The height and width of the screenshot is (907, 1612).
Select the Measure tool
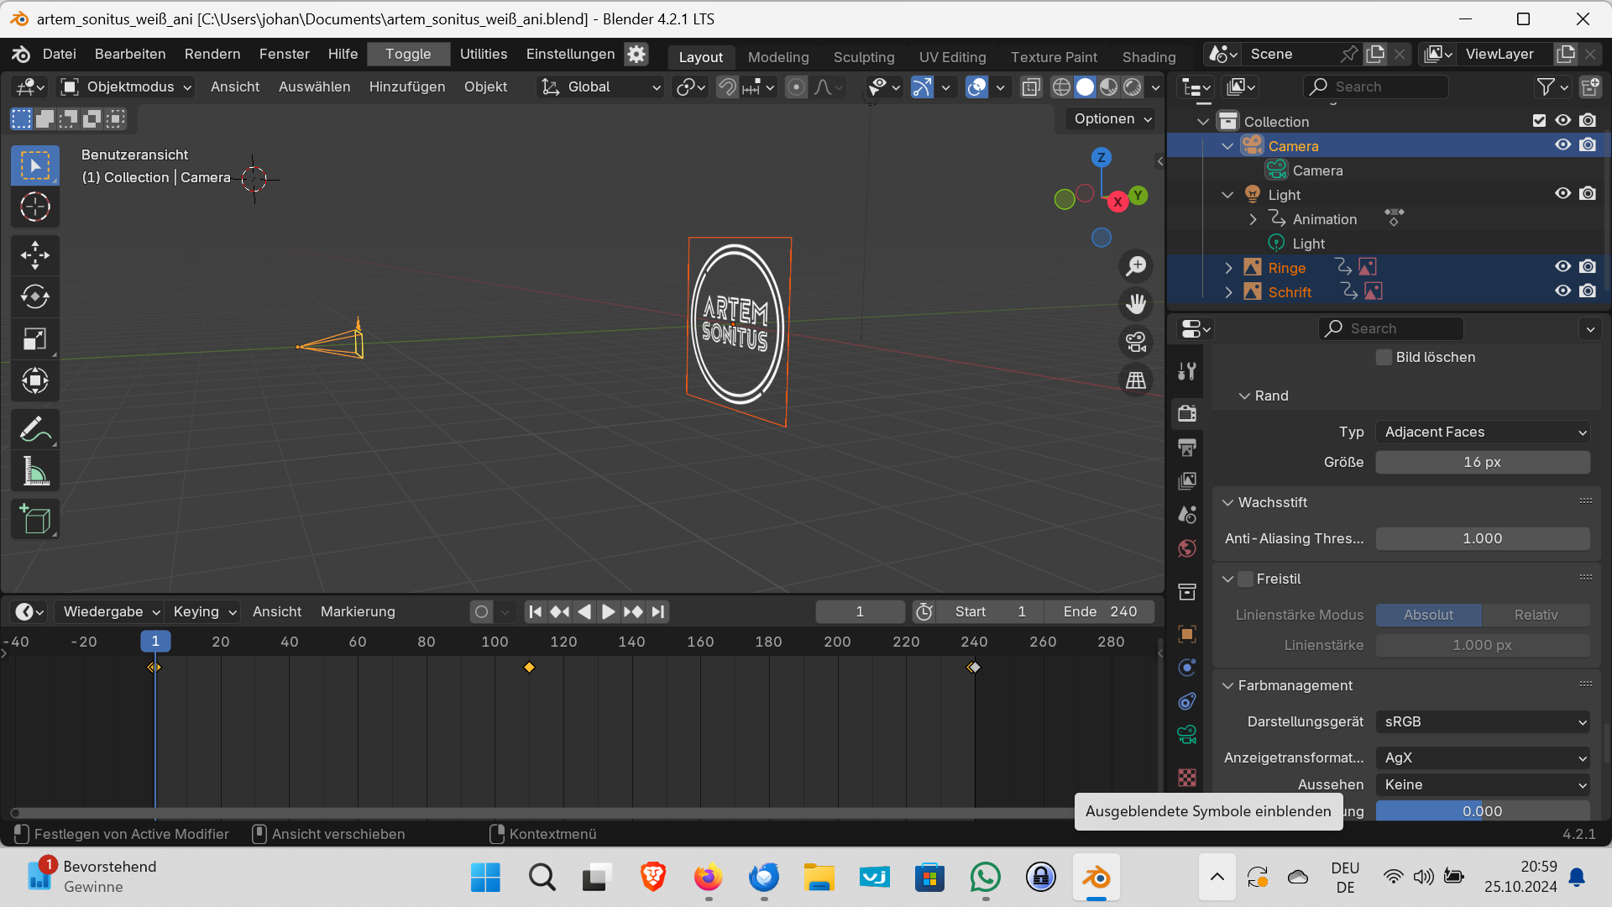click(x=34, y=472)
